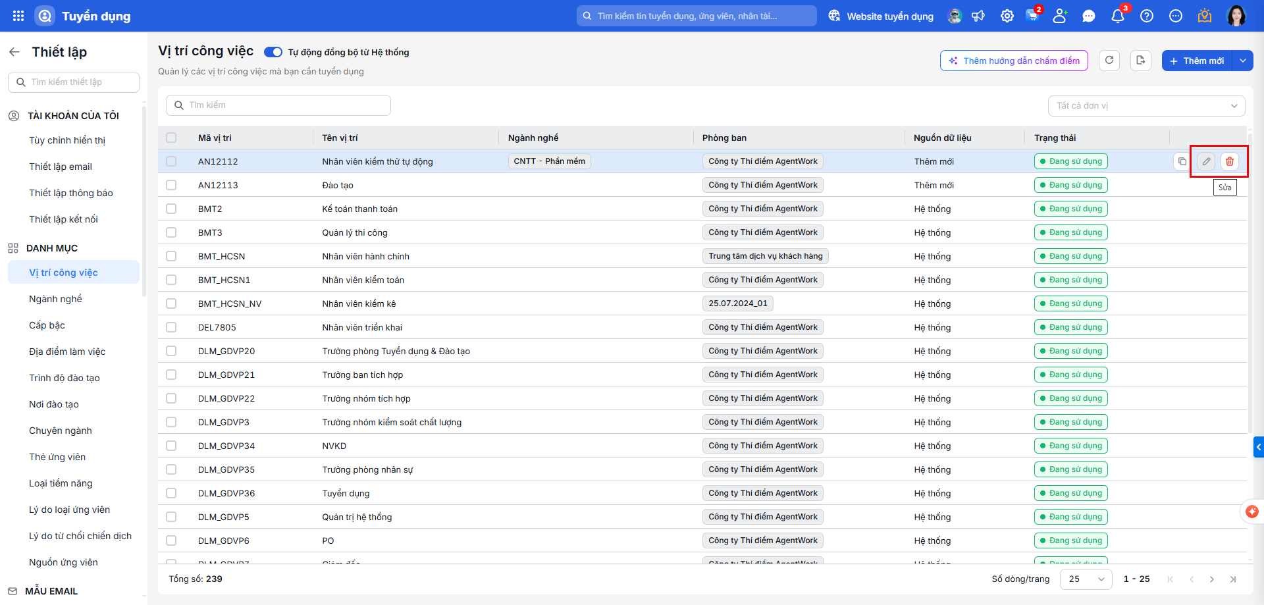The height and width of the screenshot is (605, 1264).
Task: Open 'Ngành nghề' in the sidebar
Action: (x=55, y=299)
